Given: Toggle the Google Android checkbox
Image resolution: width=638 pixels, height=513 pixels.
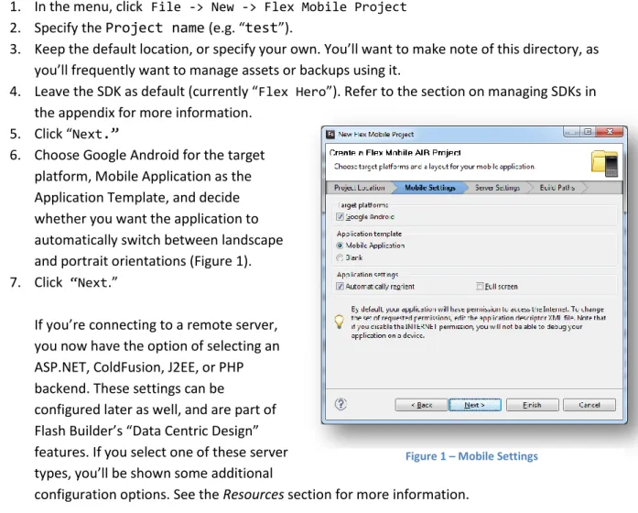Looking at the screenshot, I should (x=340, y=216).
